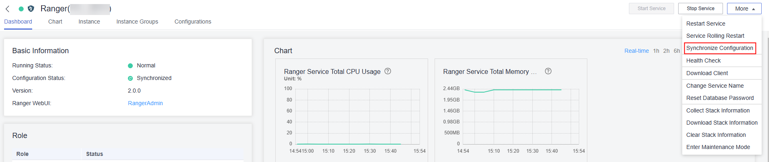
Task: Select Synchronize Configuration from menu
Action: (x=720, y=48)
